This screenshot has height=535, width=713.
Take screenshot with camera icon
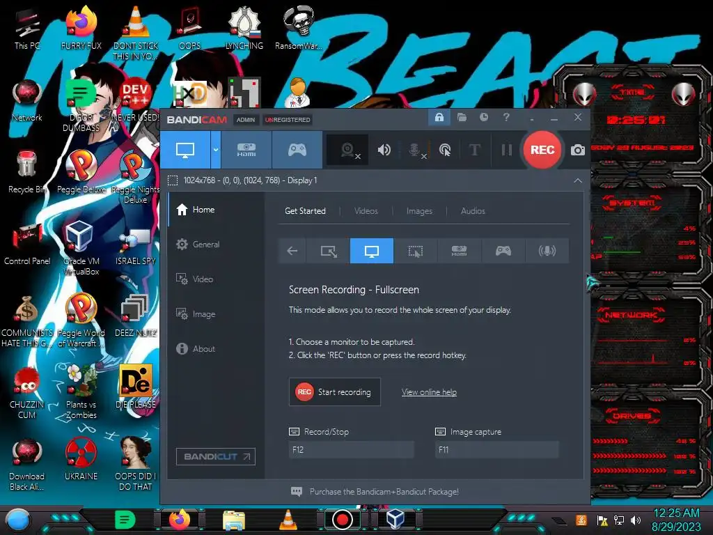(x=577, y=150)
